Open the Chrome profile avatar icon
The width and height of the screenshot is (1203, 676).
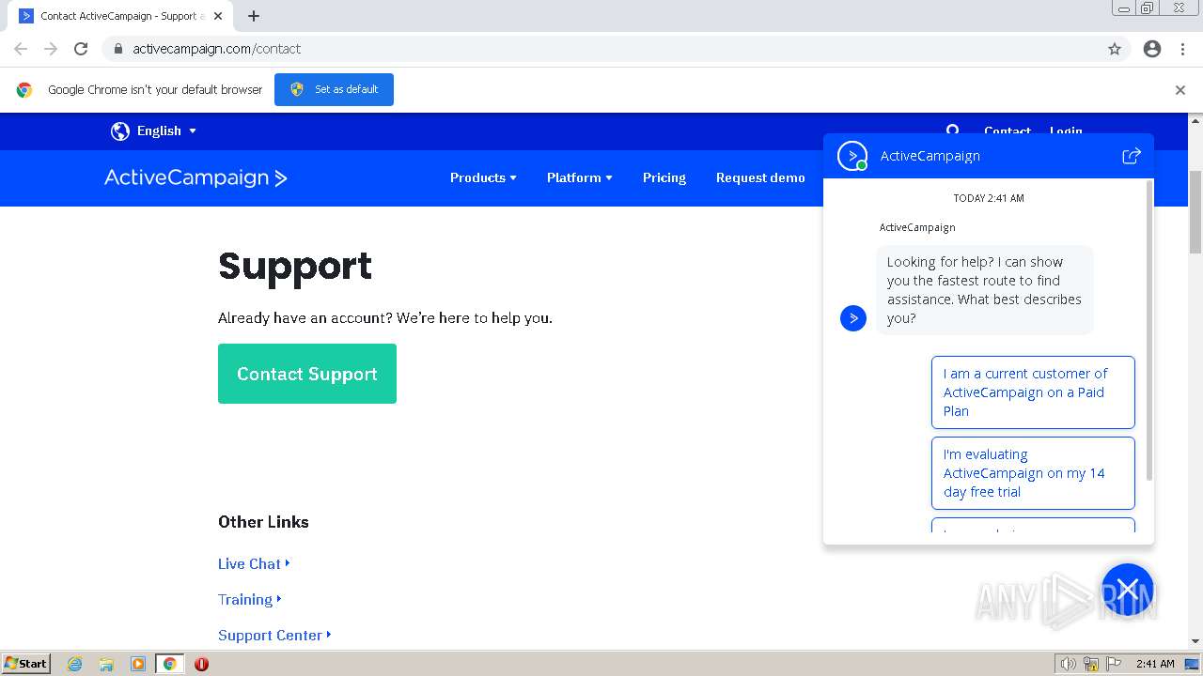point(1152,49)
